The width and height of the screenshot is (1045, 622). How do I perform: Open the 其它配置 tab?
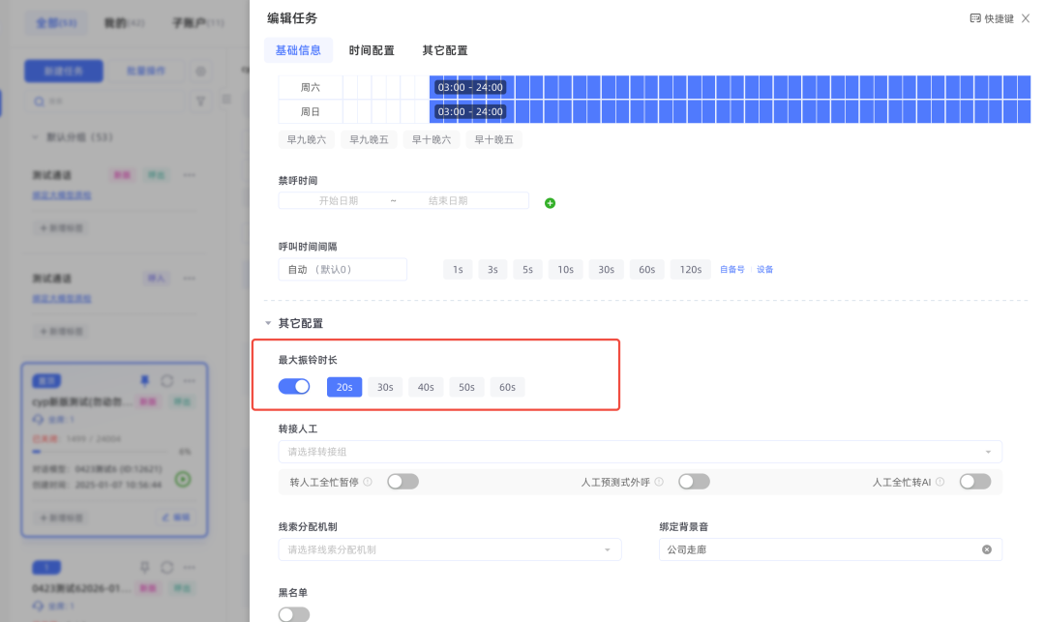(445, 50)
